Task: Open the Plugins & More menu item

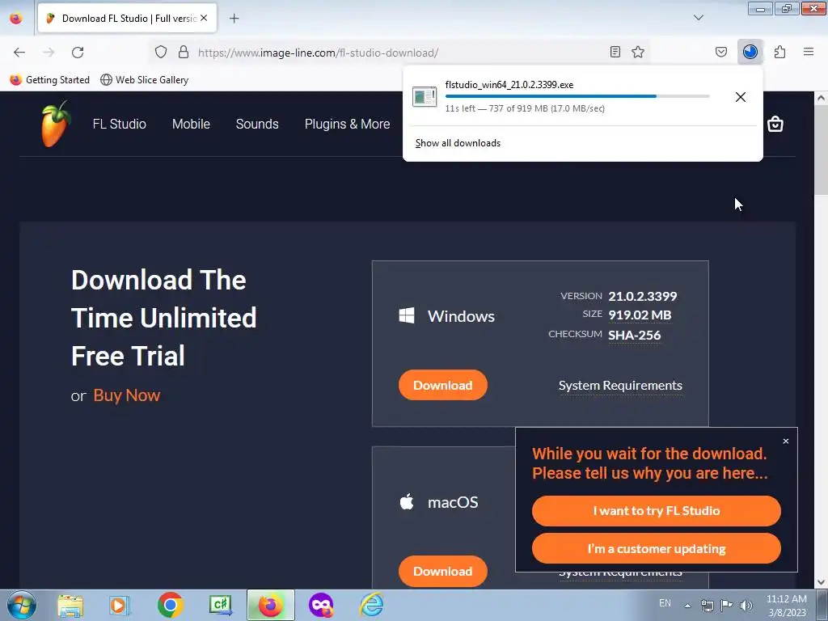Action: click(348, 124)
